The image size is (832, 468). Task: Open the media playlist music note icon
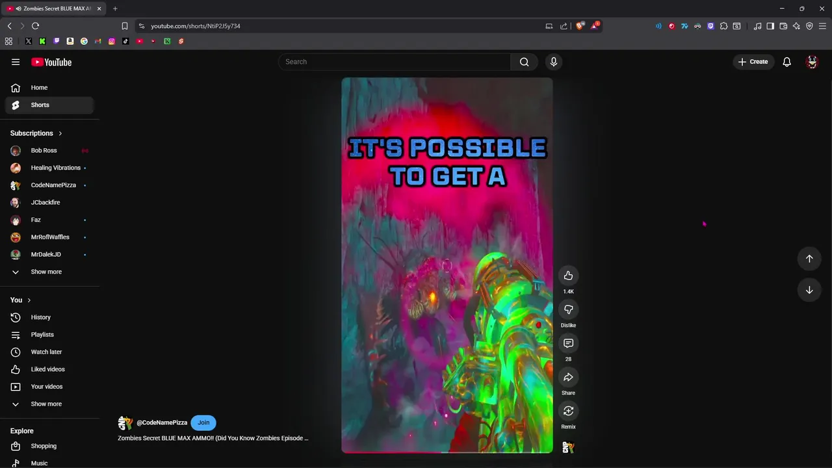point(757,26)
